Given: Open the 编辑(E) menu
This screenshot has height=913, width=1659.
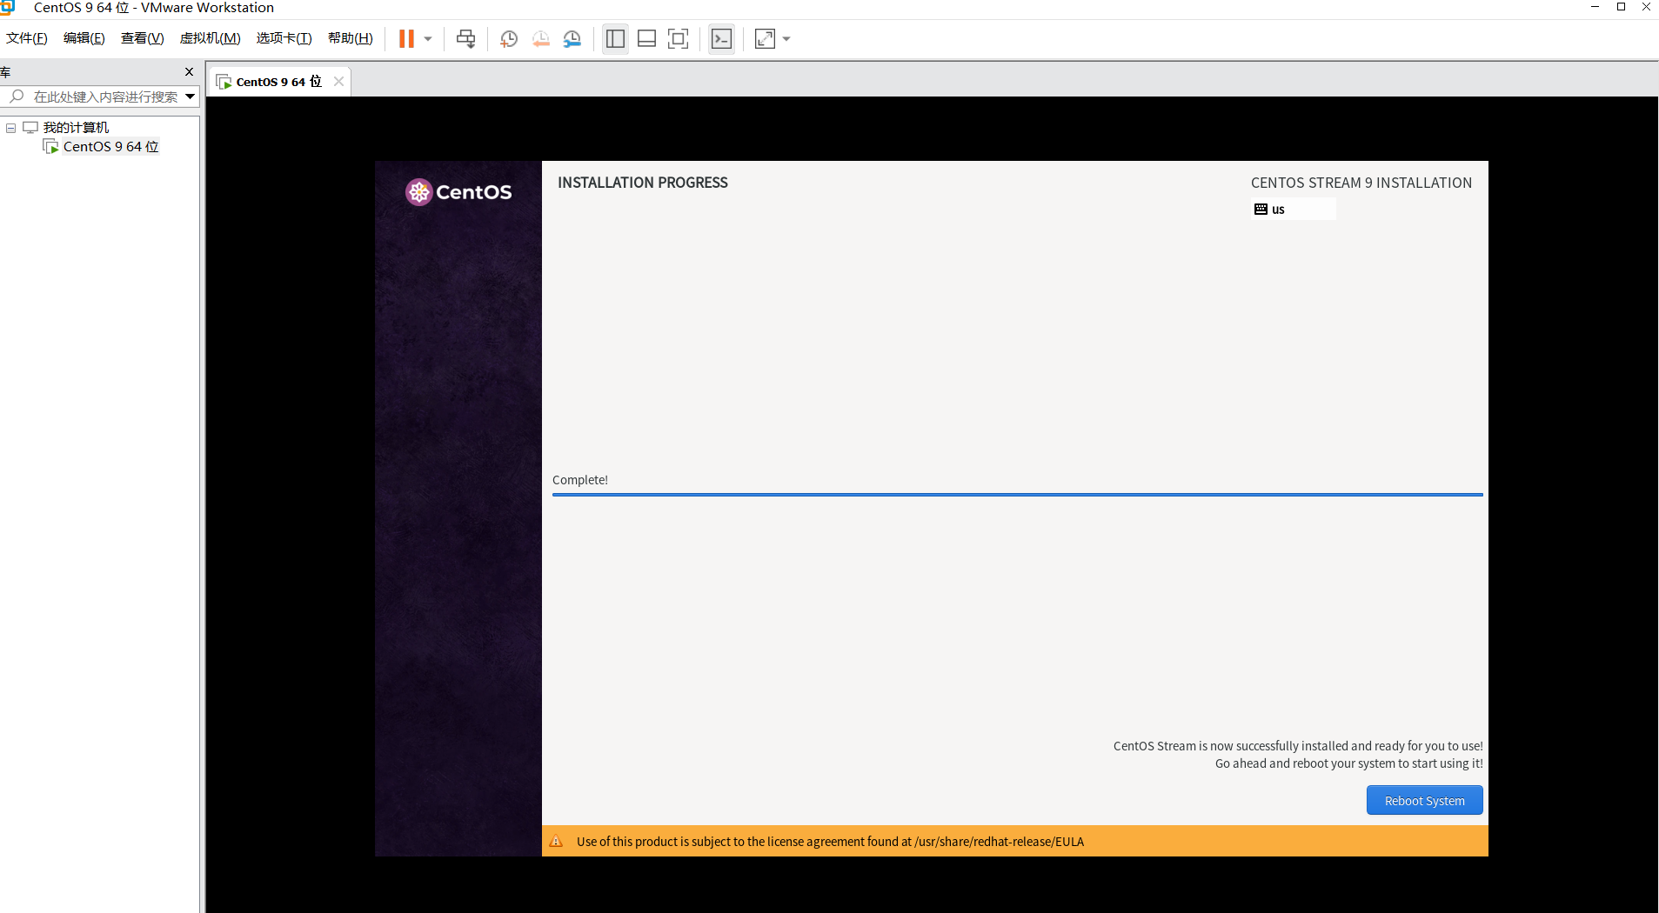Looking at the screenshot, I should (x=84, y=38).
